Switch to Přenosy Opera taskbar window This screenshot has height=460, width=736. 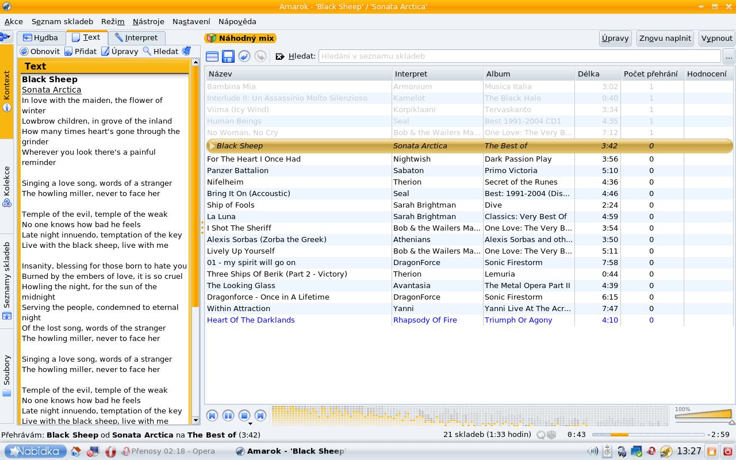tap(168, 451)
